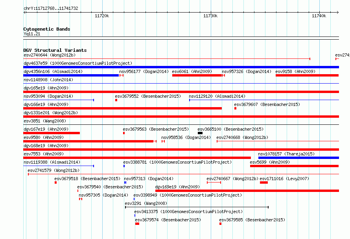Open the nsv1078157 (Thareja2015) label
This screenshot has height=239, width=350.
(x=286, y=154)
